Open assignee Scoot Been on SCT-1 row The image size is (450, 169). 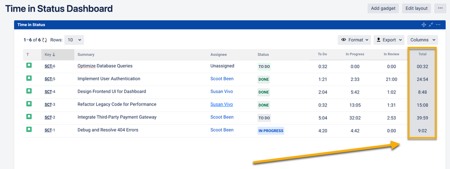[x=222, y=130]
